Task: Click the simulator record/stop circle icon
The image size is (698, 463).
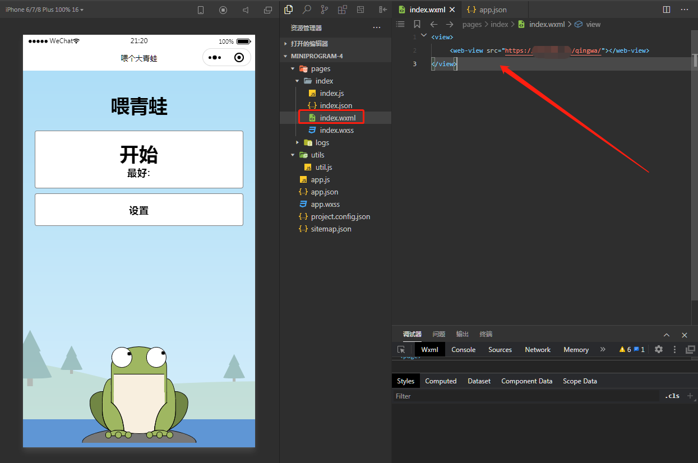Action: (223, 10)
